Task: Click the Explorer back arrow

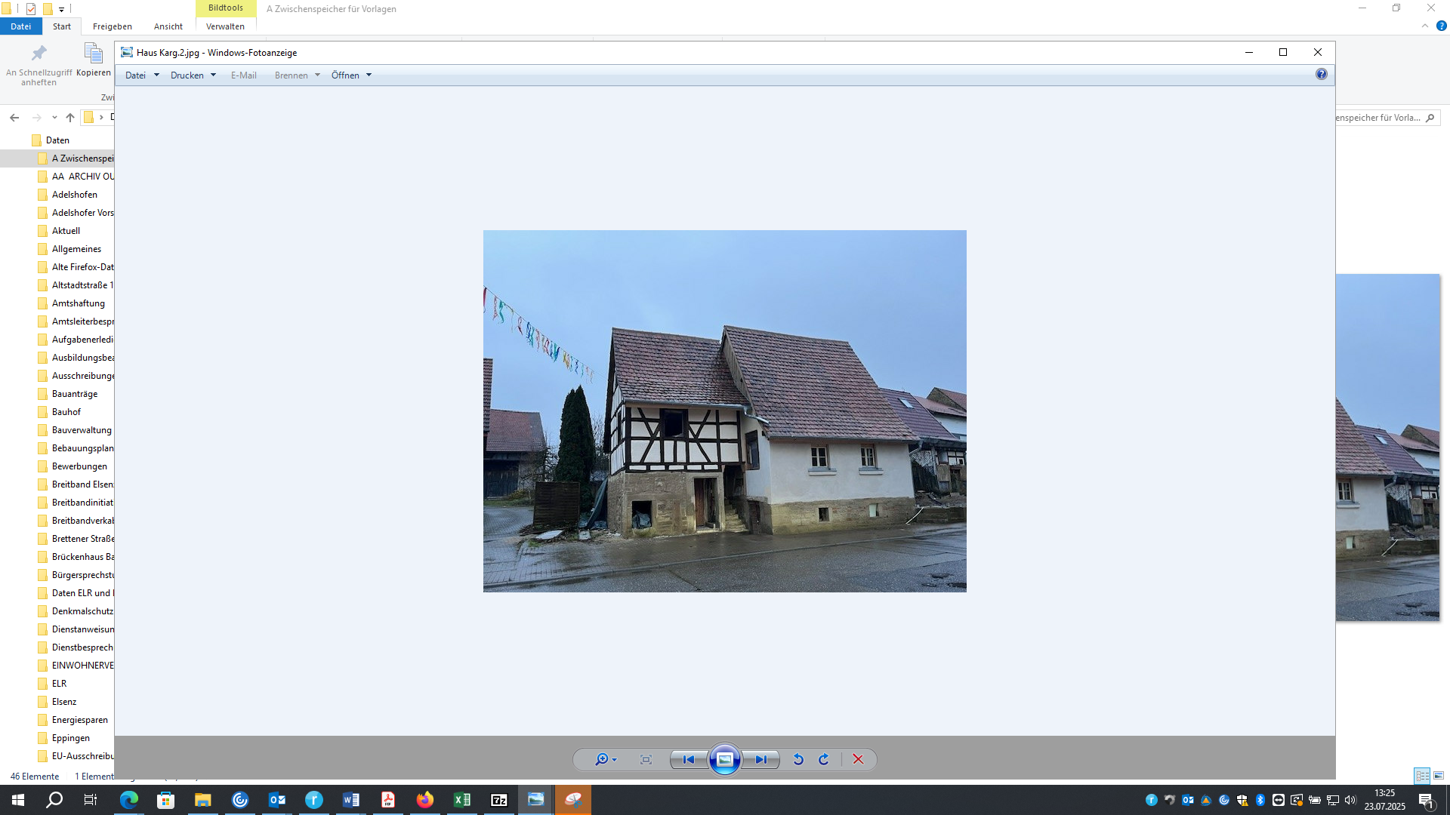Action: click(x=14, y=118)
